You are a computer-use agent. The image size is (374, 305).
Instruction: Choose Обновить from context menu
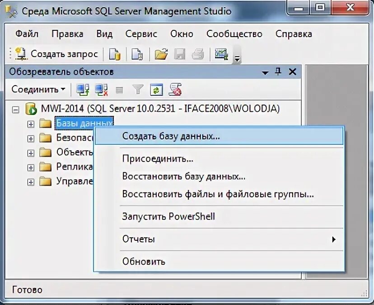pyautogui.click(x=219, y=262)
